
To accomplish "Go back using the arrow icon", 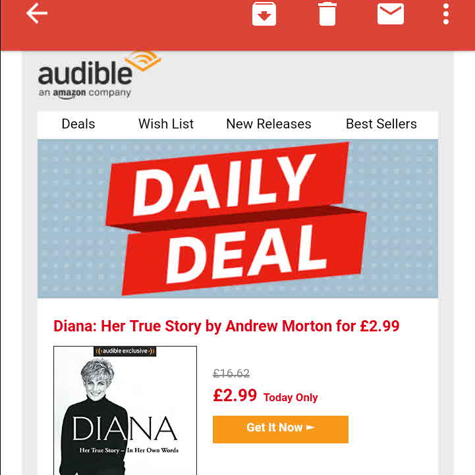I will (x=37, y=13).
